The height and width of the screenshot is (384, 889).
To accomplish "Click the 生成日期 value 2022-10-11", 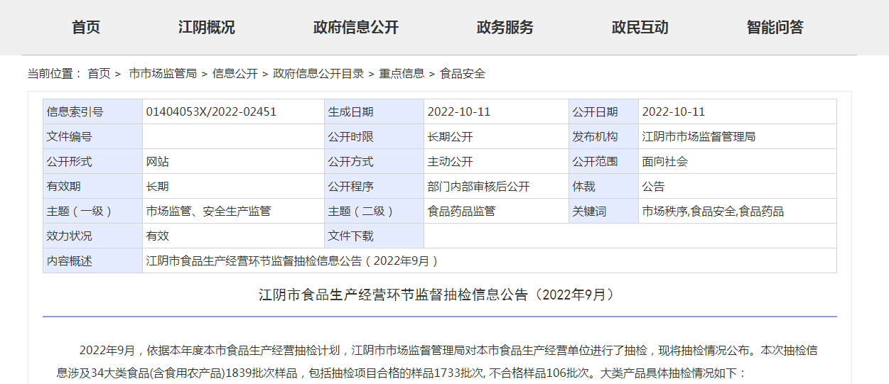I will click(x=459, y=111).
